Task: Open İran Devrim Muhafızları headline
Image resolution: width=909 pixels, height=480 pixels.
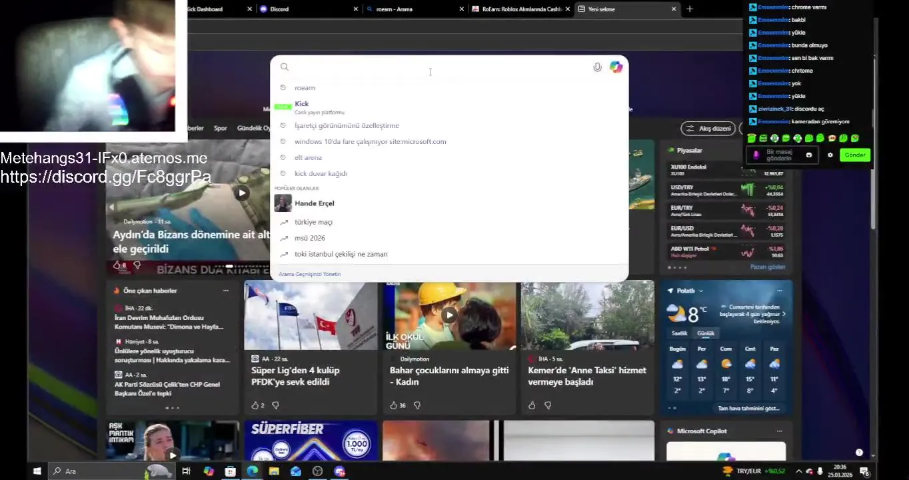Action: 169,322
